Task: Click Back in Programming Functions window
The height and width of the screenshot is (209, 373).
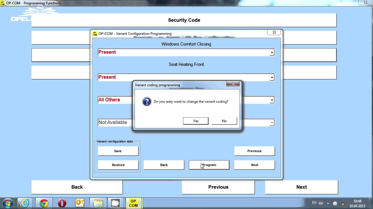Action: coord(77,187)
